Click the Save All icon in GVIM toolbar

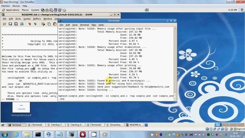(16, 24)
